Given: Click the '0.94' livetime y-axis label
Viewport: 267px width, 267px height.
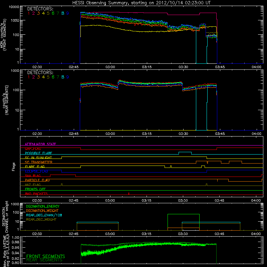Looking at the screenshot, I should point(16,253).
